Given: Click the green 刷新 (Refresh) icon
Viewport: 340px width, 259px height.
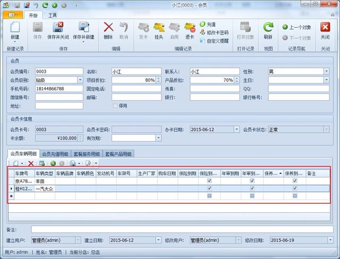Looking at the screenshot, I should (x=268, y=30).
